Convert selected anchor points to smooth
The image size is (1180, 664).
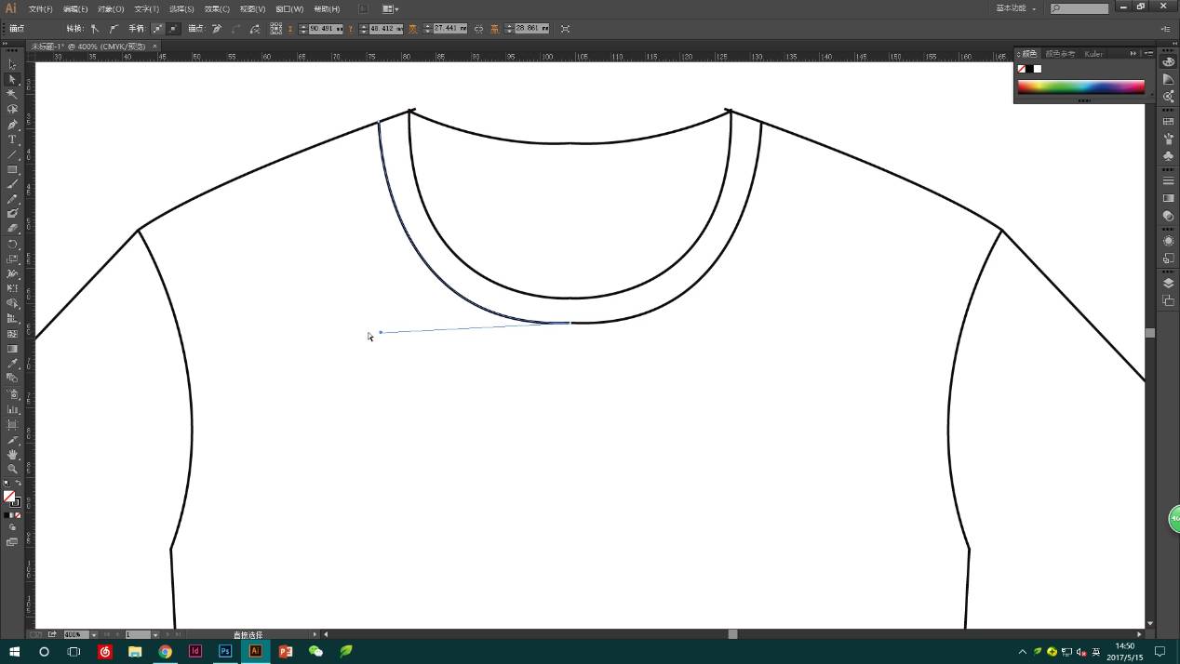(114, 29)
